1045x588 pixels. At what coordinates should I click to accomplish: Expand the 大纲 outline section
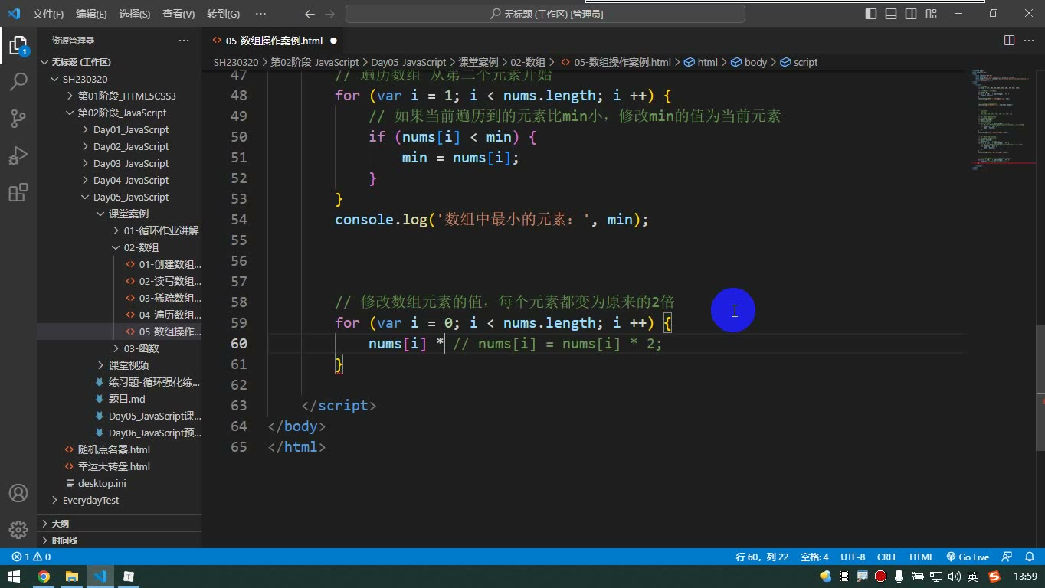tap(120, 524)
